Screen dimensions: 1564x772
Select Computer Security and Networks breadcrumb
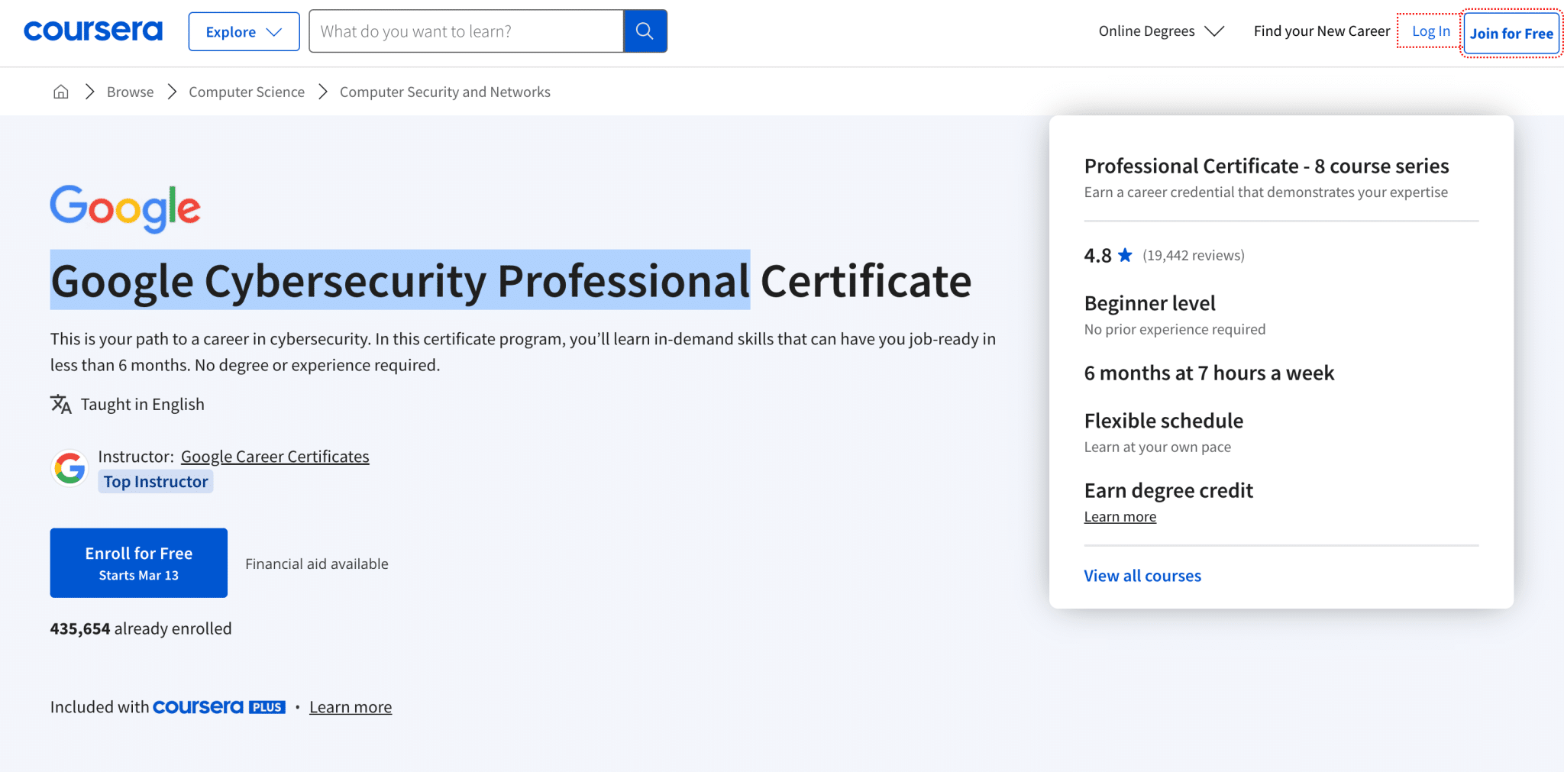[x=445, y=91]
